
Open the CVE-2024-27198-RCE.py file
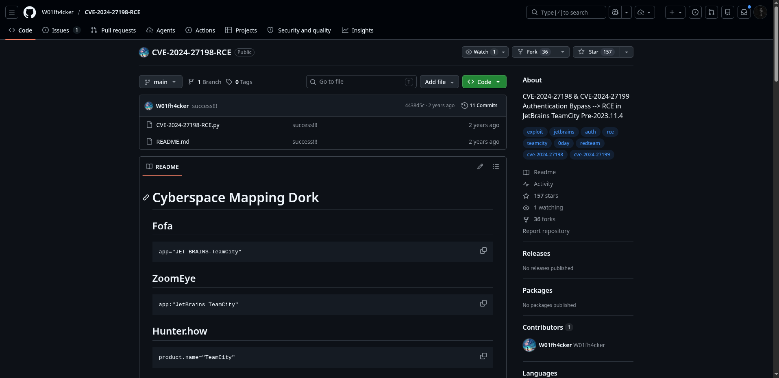pos(188,125)
